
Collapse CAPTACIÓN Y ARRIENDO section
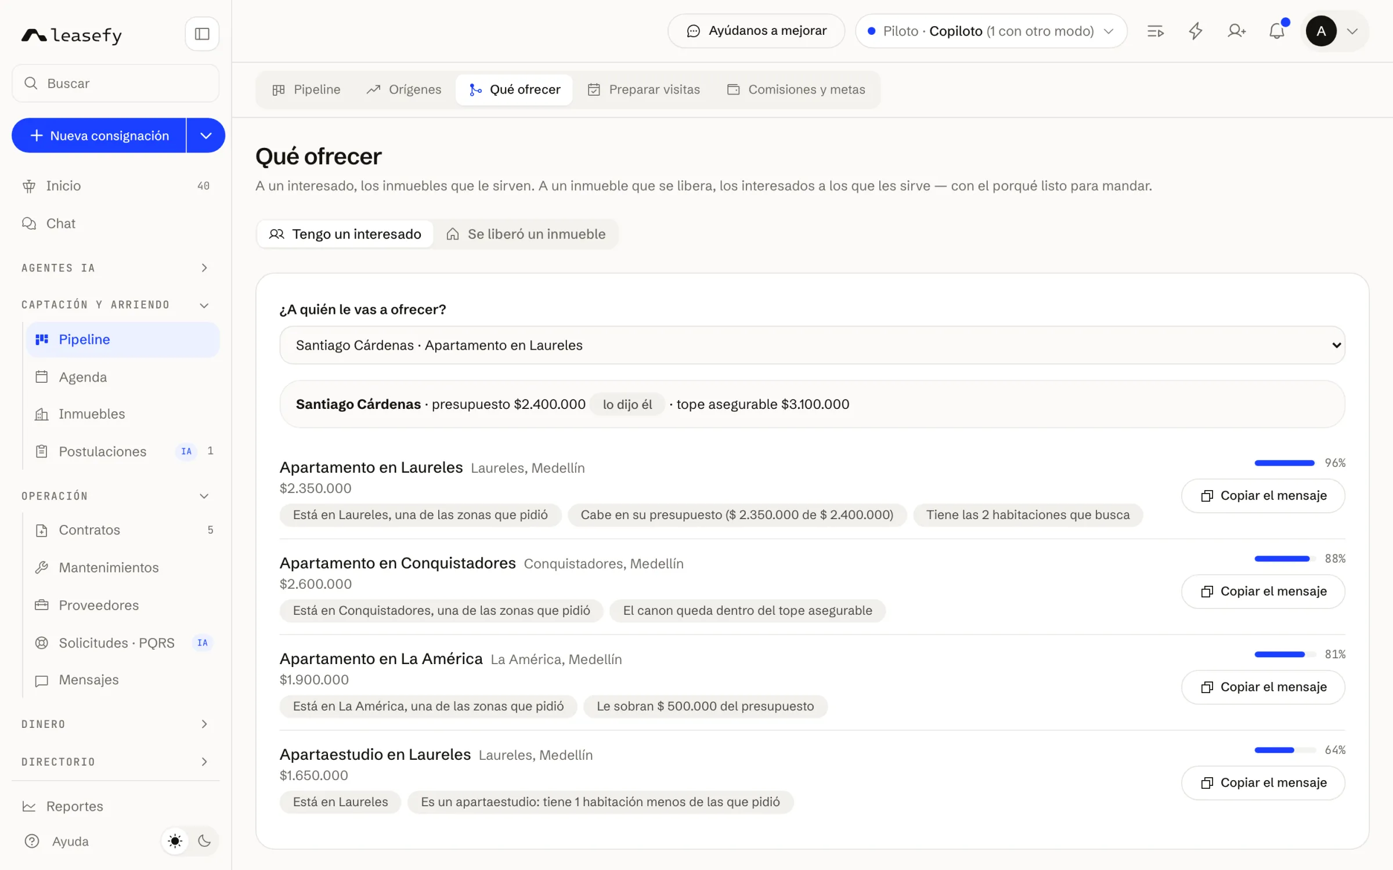[116, 305]
